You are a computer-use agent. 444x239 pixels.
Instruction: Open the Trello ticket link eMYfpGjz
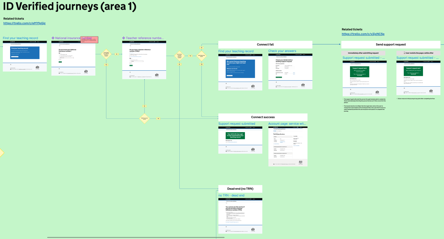tap(24, 23)
